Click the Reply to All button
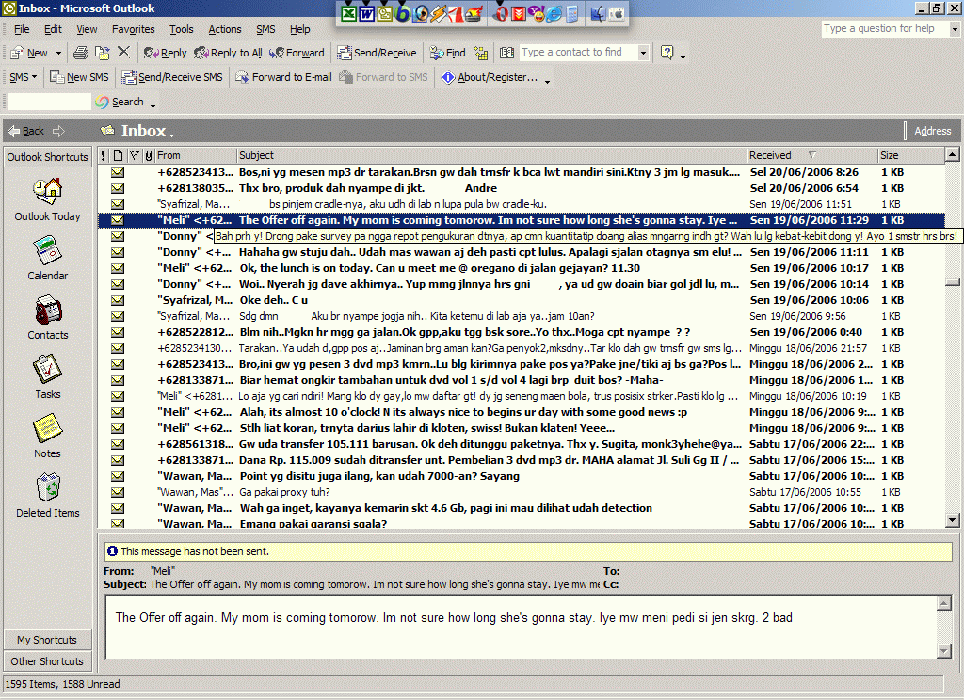The image size is (964, 700). tap(228, 53)
